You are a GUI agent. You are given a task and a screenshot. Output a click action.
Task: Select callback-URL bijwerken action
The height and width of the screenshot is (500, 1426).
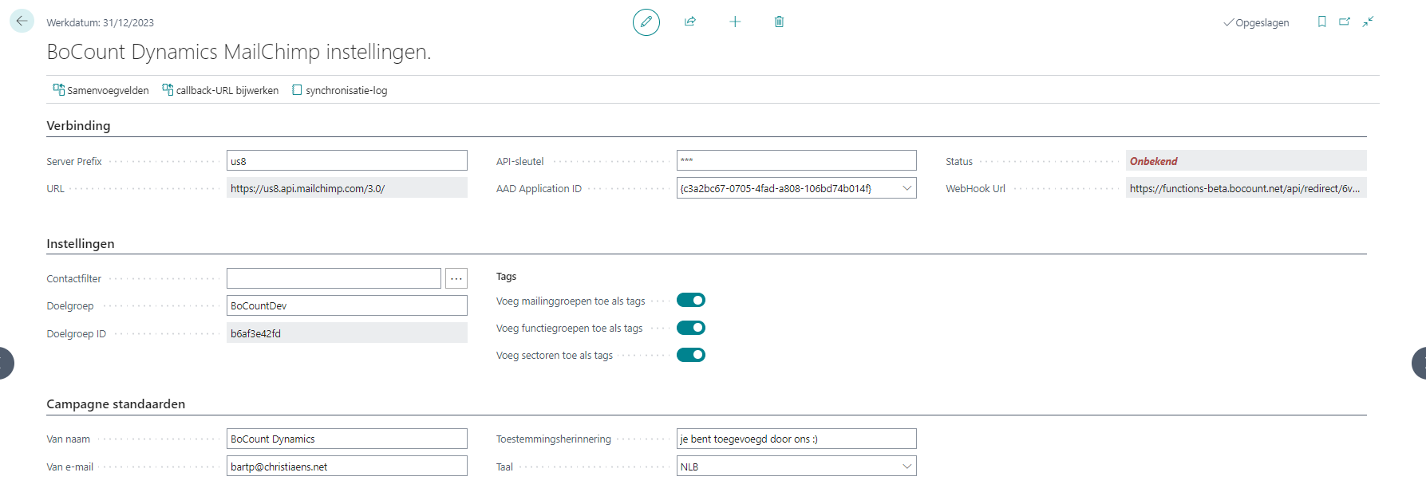[220, 90]
